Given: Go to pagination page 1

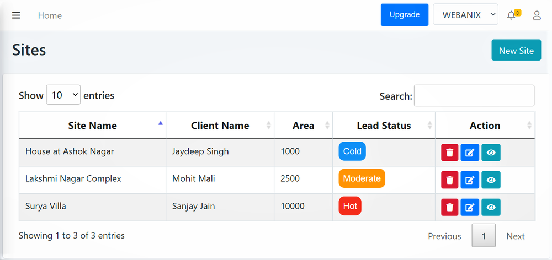Looking at the screenshot, I should (x=484, y=236).
